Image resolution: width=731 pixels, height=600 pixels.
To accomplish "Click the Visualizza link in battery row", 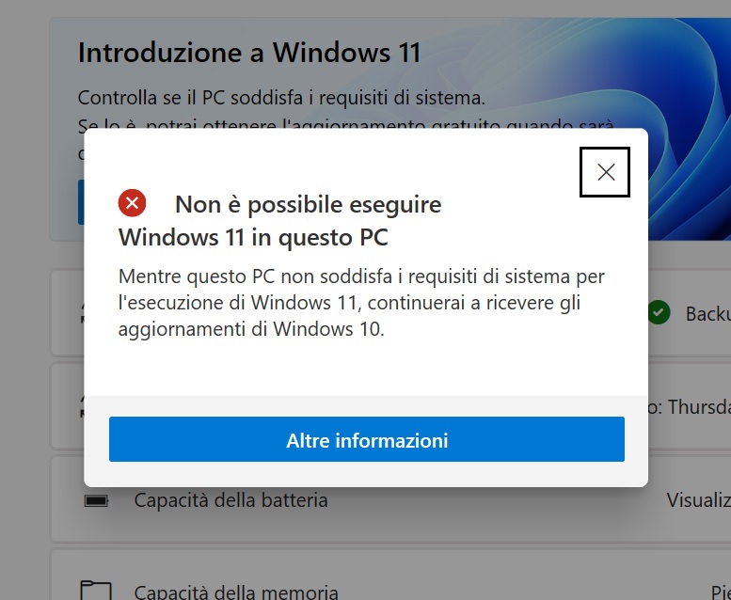I will click(x=698, y=500).
